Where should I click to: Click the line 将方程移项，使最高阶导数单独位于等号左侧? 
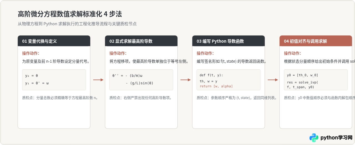coord(149,62)
